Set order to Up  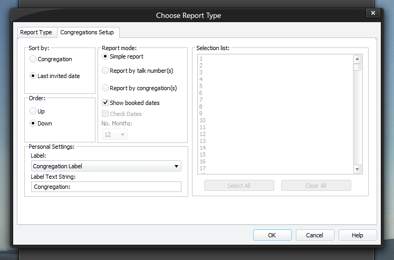(34, 111)
